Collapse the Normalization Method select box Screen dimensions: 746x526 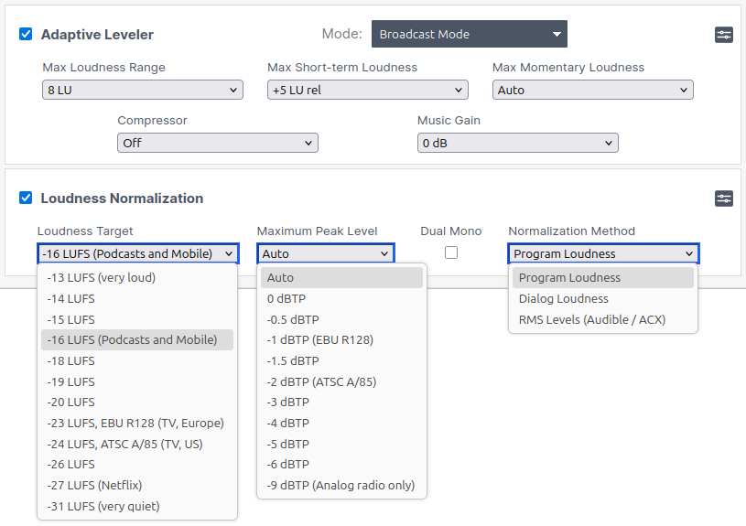pos(603,253)
